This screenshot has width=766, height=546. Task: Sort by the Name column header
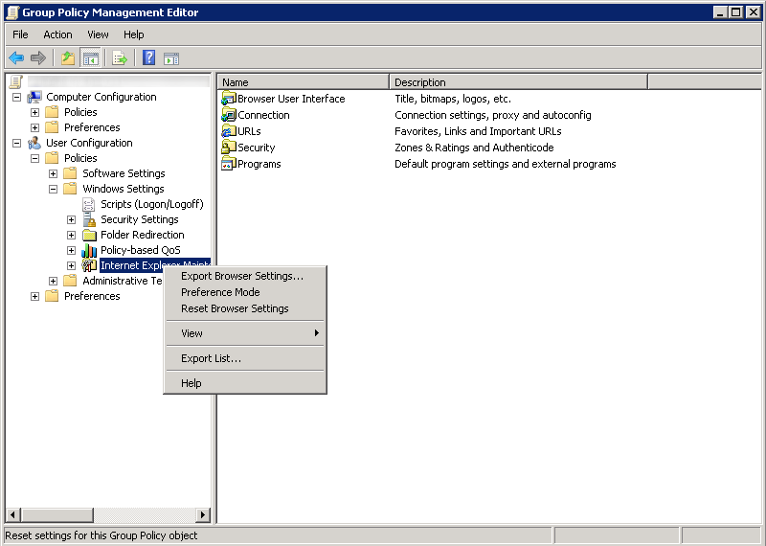304,82
